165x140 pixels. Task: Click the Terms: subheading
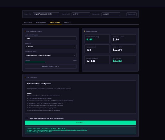[29, 93]
